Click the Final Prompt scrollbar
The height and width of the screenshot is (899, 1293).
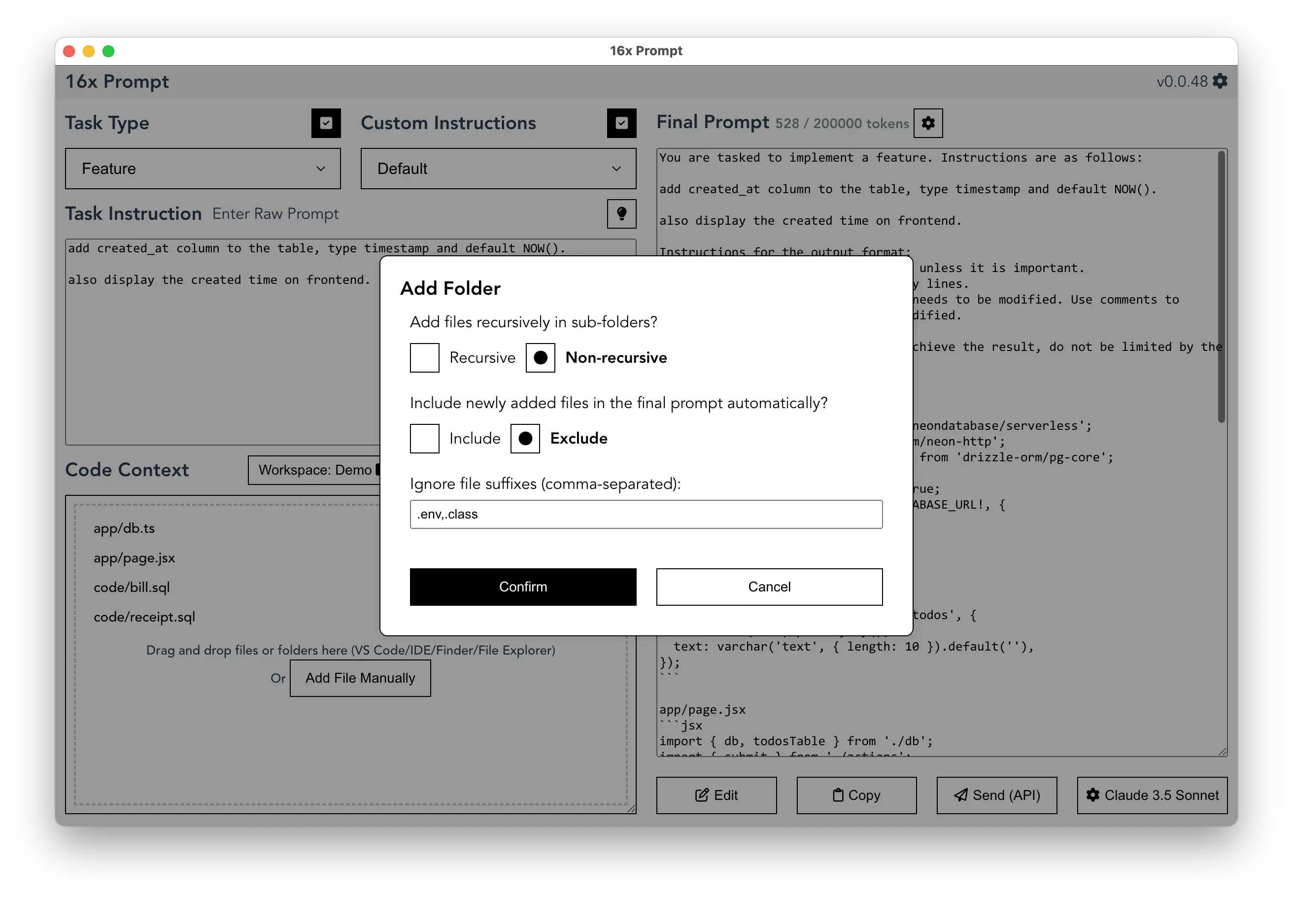click(1222, 286)
